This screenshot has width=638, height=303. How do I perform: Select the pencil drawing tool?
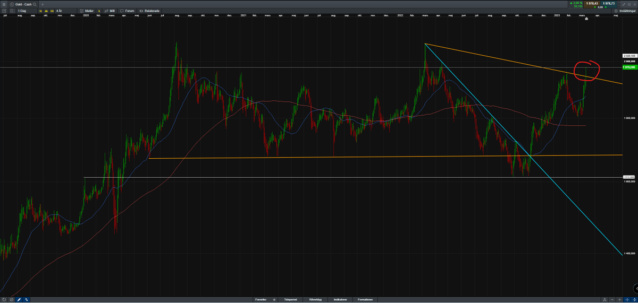[x=19, y=299]
